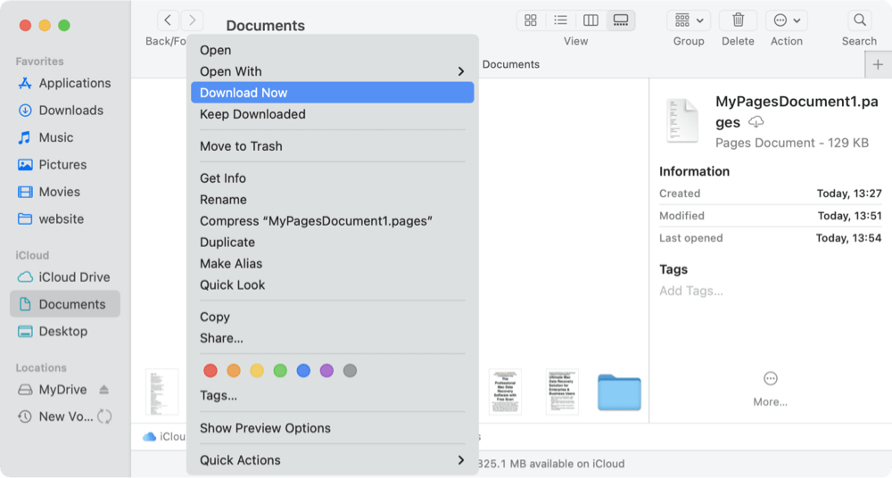Apply the orange tag color
The image size is (892, 478).
(234, 371)
